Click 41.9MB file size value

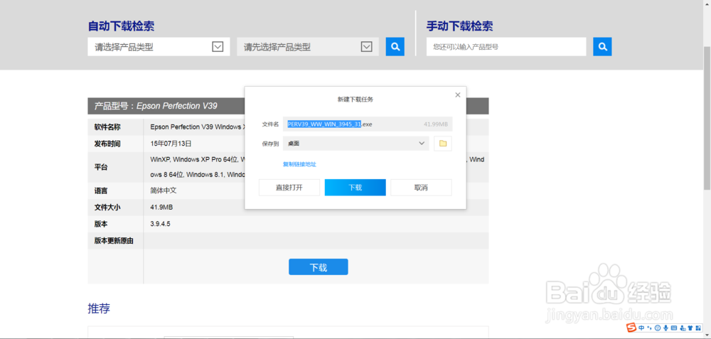pyautogui.click(x=161, y=208)
